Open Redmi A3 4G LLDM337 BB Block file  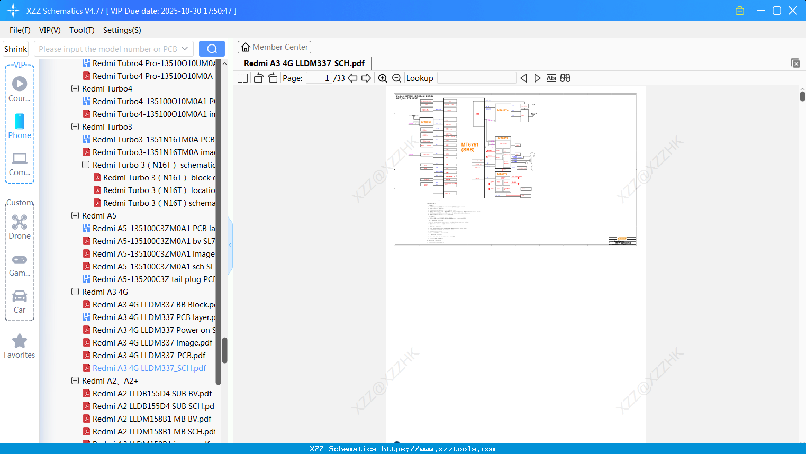[154, 305]
